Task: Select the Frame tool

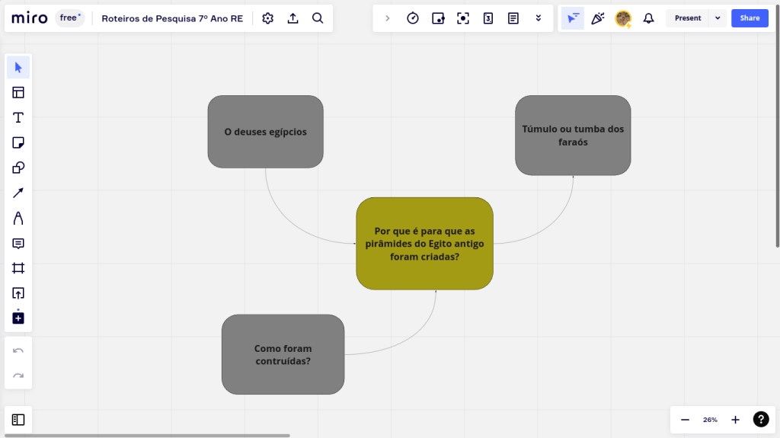Action: click(x=18, y=268)
